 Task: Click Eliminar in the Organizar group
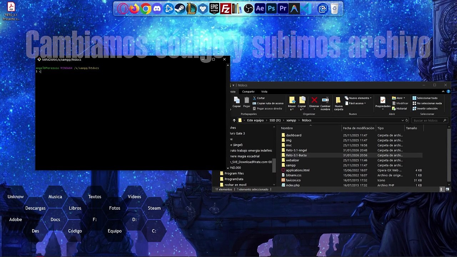tap(314, 103)
